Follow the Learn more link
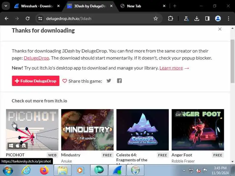Viewport: 235px width, 176px height. 171,68
